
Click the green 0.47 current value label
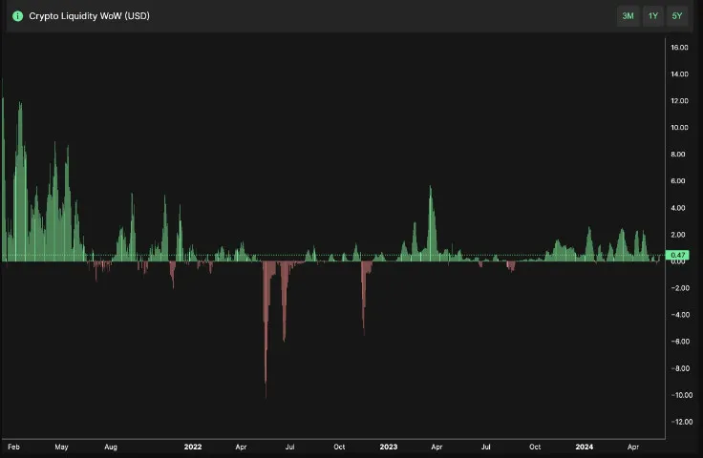[x=679, y=255]
